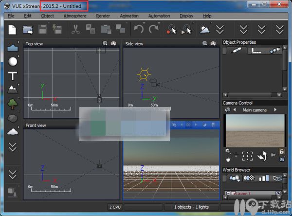This screenshot has height=216, width=292.
Task: Open the water tool flyout arrow
Action: click(18, 42)
